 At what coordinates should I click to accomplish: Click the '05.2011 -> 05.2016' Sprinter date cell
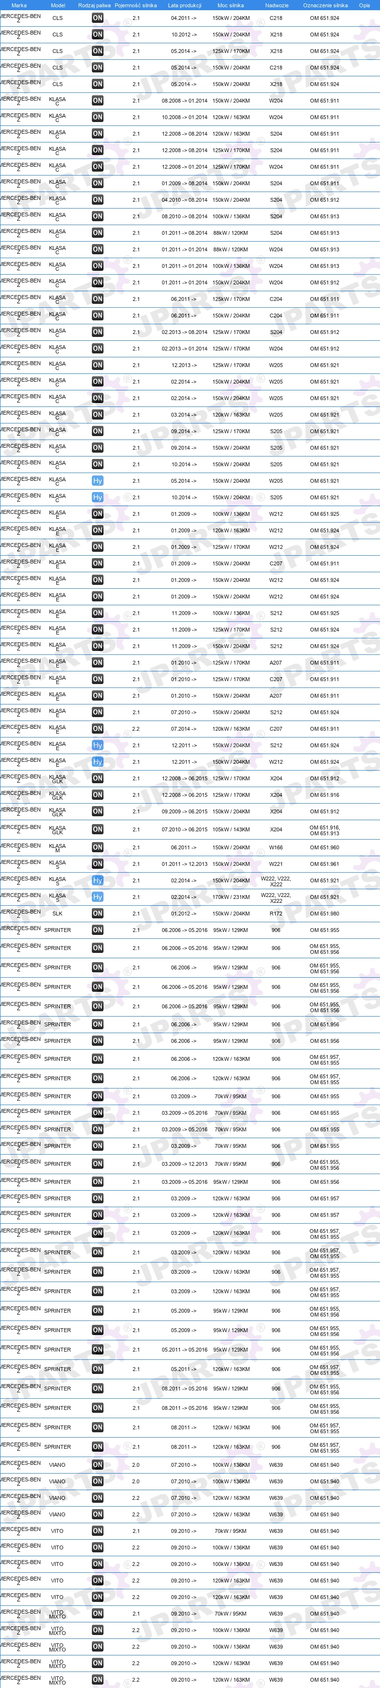pyautogui.click(x=184, y=1349)
